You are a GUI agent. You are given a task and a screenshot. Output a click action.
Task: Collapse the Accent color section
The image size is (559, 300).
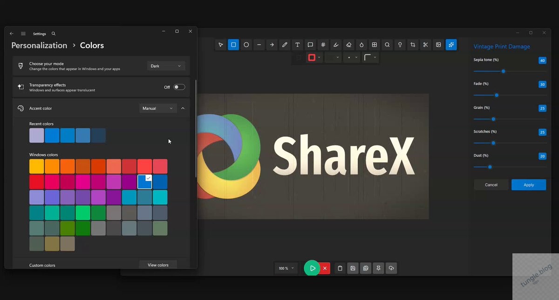pos(183,108)
